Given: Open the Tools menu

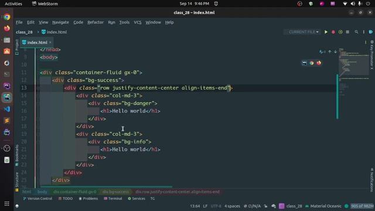Looking at the screenshot, I should [x=124, y=22].
